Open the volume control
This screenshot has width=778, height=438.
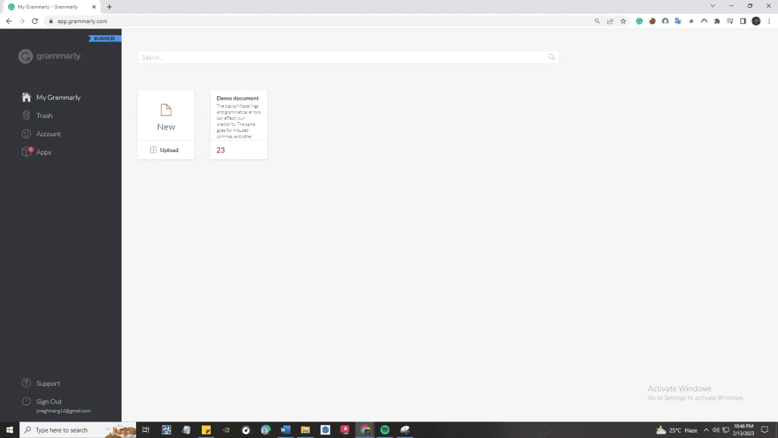coord(715,430)
